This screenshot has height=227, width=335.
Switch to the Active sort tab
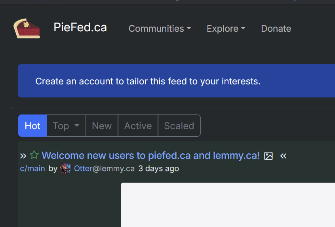[138, 126]
